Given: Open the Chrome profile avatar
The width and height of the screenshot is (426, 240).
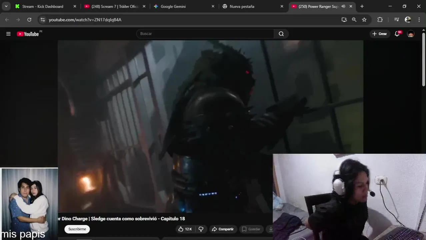Looking at the screenshot, I should click(x=408, y=20).
